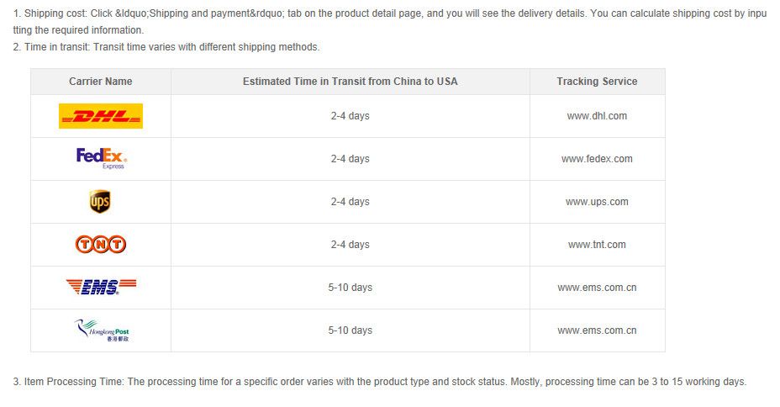
Task: Click the TNT carrier logo
Action: tap(101, 245)
